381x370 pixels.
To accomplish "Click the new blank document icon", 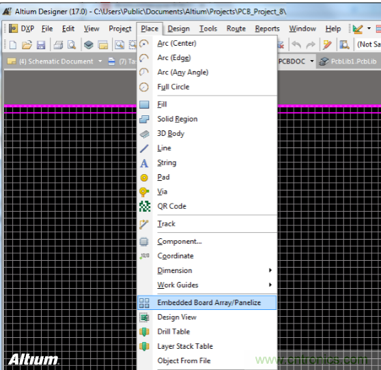I will (x=13, y=44).
